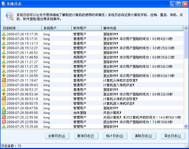Show all logs with 全部日志(A)
Viewport: 189px width, 149px height.
57,136
